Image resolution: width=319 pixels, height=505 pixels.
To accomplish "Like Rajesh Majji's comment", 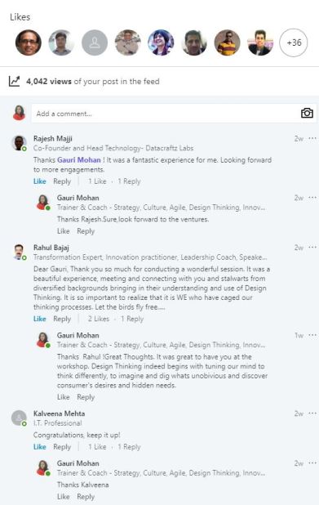I will point(39,181).
